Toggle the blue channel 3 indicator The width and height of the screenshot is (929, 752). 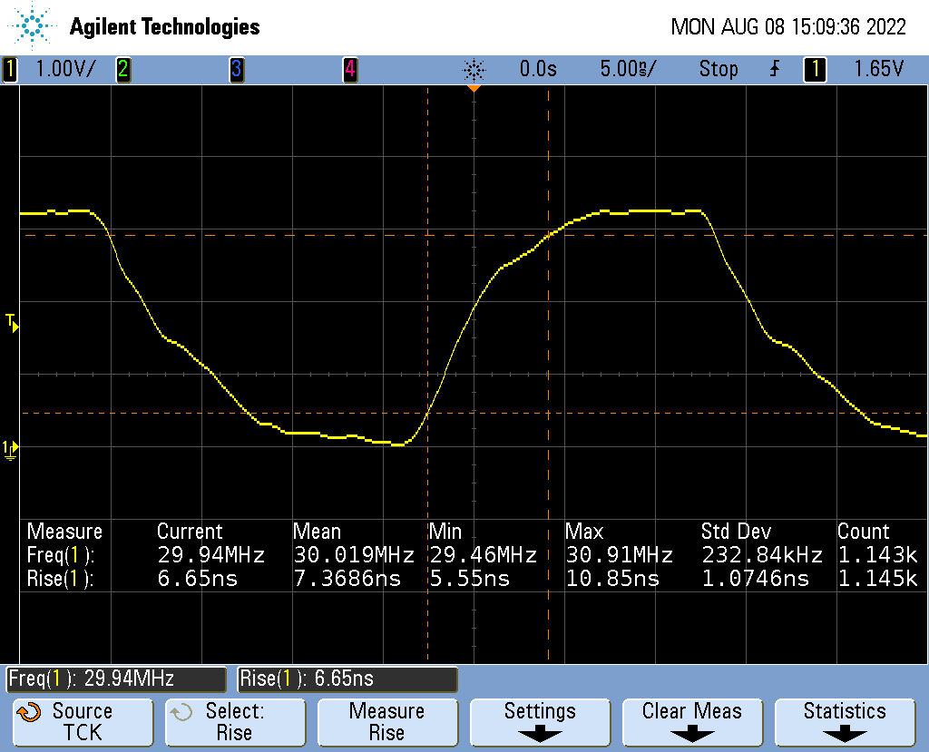tap(236, 69)
